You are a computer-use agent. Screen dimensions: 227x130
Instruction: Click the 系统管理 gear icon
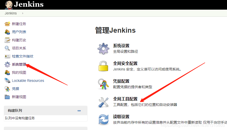(7, 65)
